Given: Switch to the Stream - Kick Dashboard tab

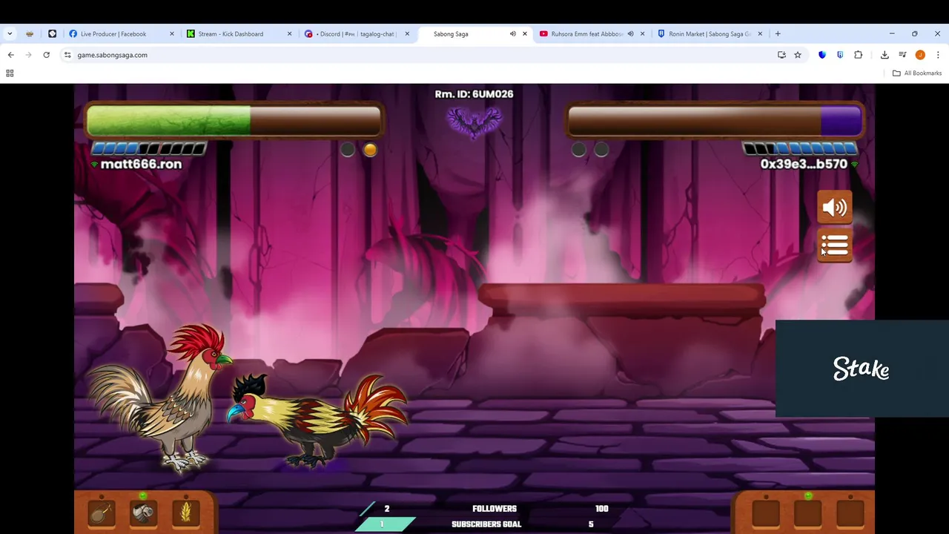Looking at the screenshot, I should [x=239, y=33].
